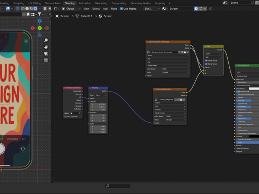Open the Scripting workspace tab
Screen dimensions: 259x194
160,3
